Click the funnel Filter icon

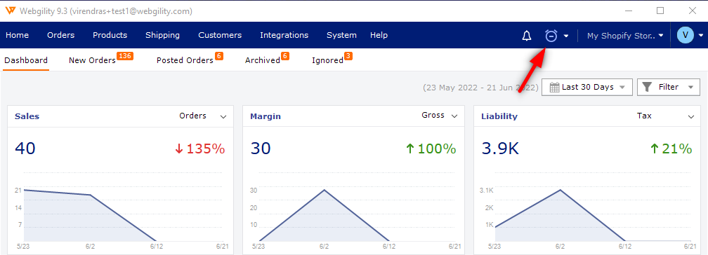point(647,87)
